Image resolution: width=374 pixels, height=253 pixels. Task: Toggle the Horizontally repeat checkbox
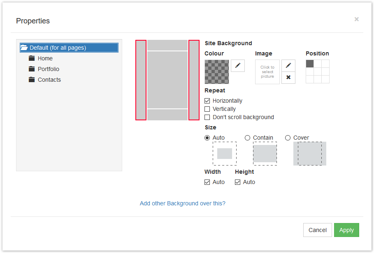click(x=207, y=101)
